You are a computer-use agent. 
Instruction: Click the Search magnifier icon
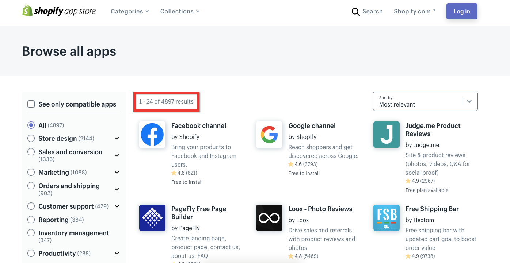coord(355,12)
